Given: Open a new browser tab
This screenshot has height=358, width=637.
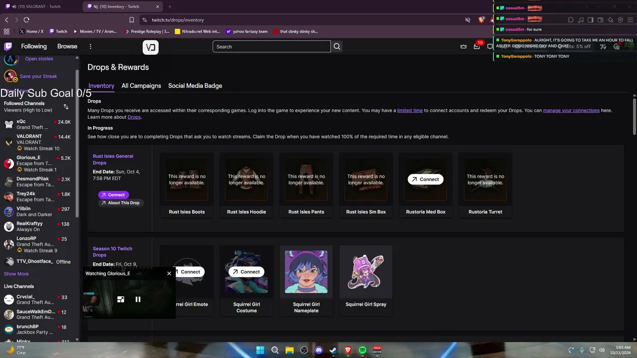Looking at the screenshot, I should pos(170,6).
